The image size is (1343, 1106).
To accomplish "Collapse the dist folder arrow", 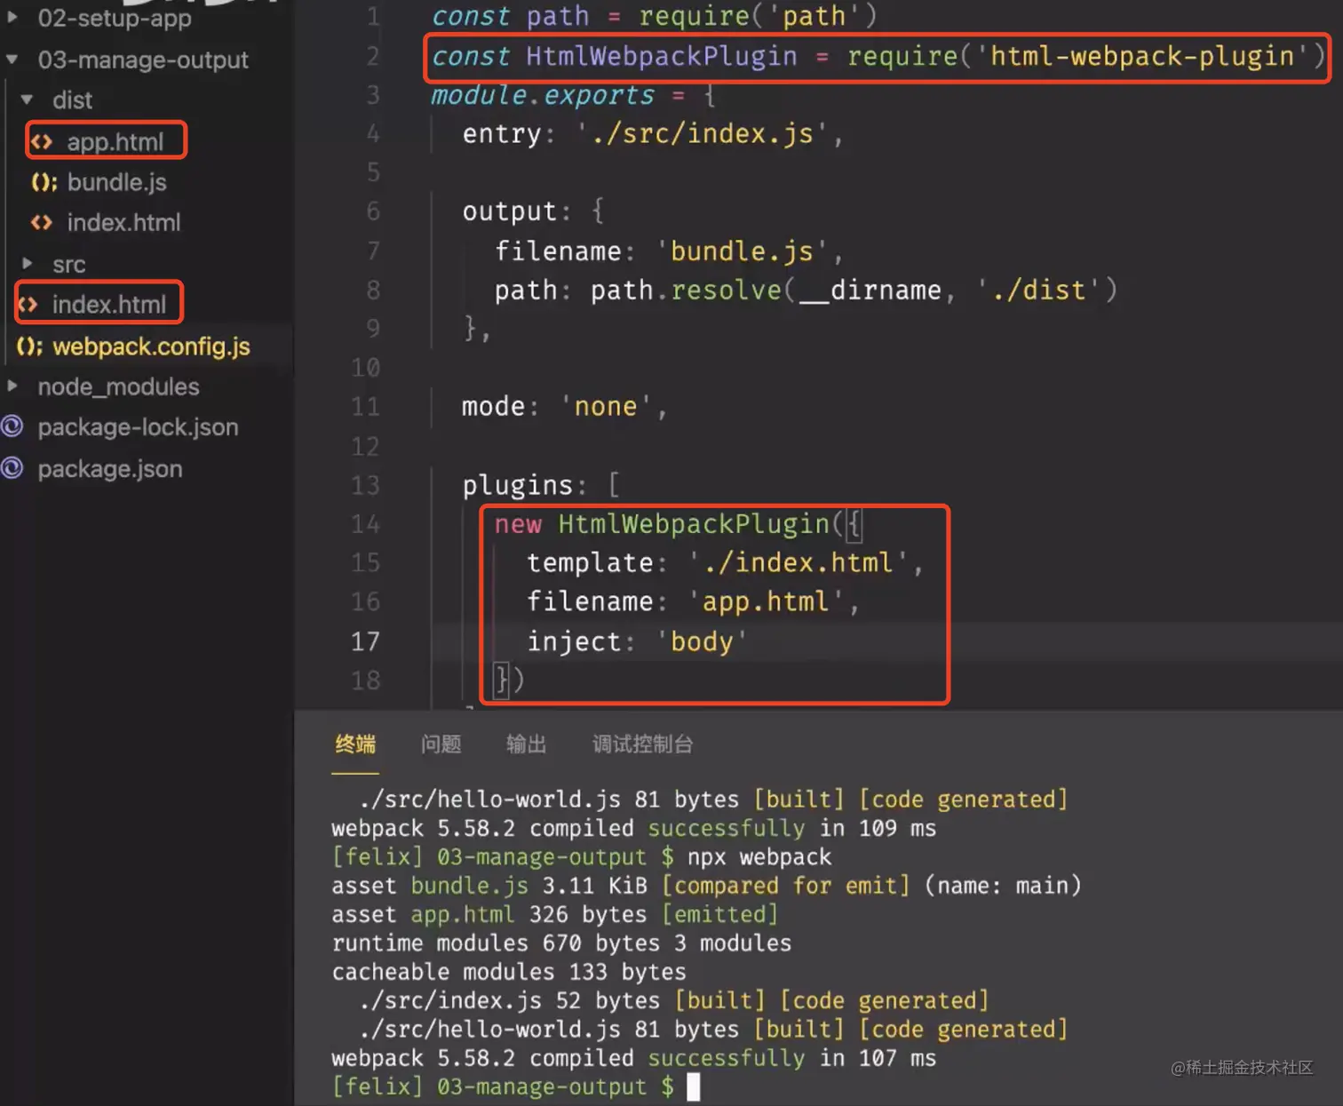I will 28,99.
